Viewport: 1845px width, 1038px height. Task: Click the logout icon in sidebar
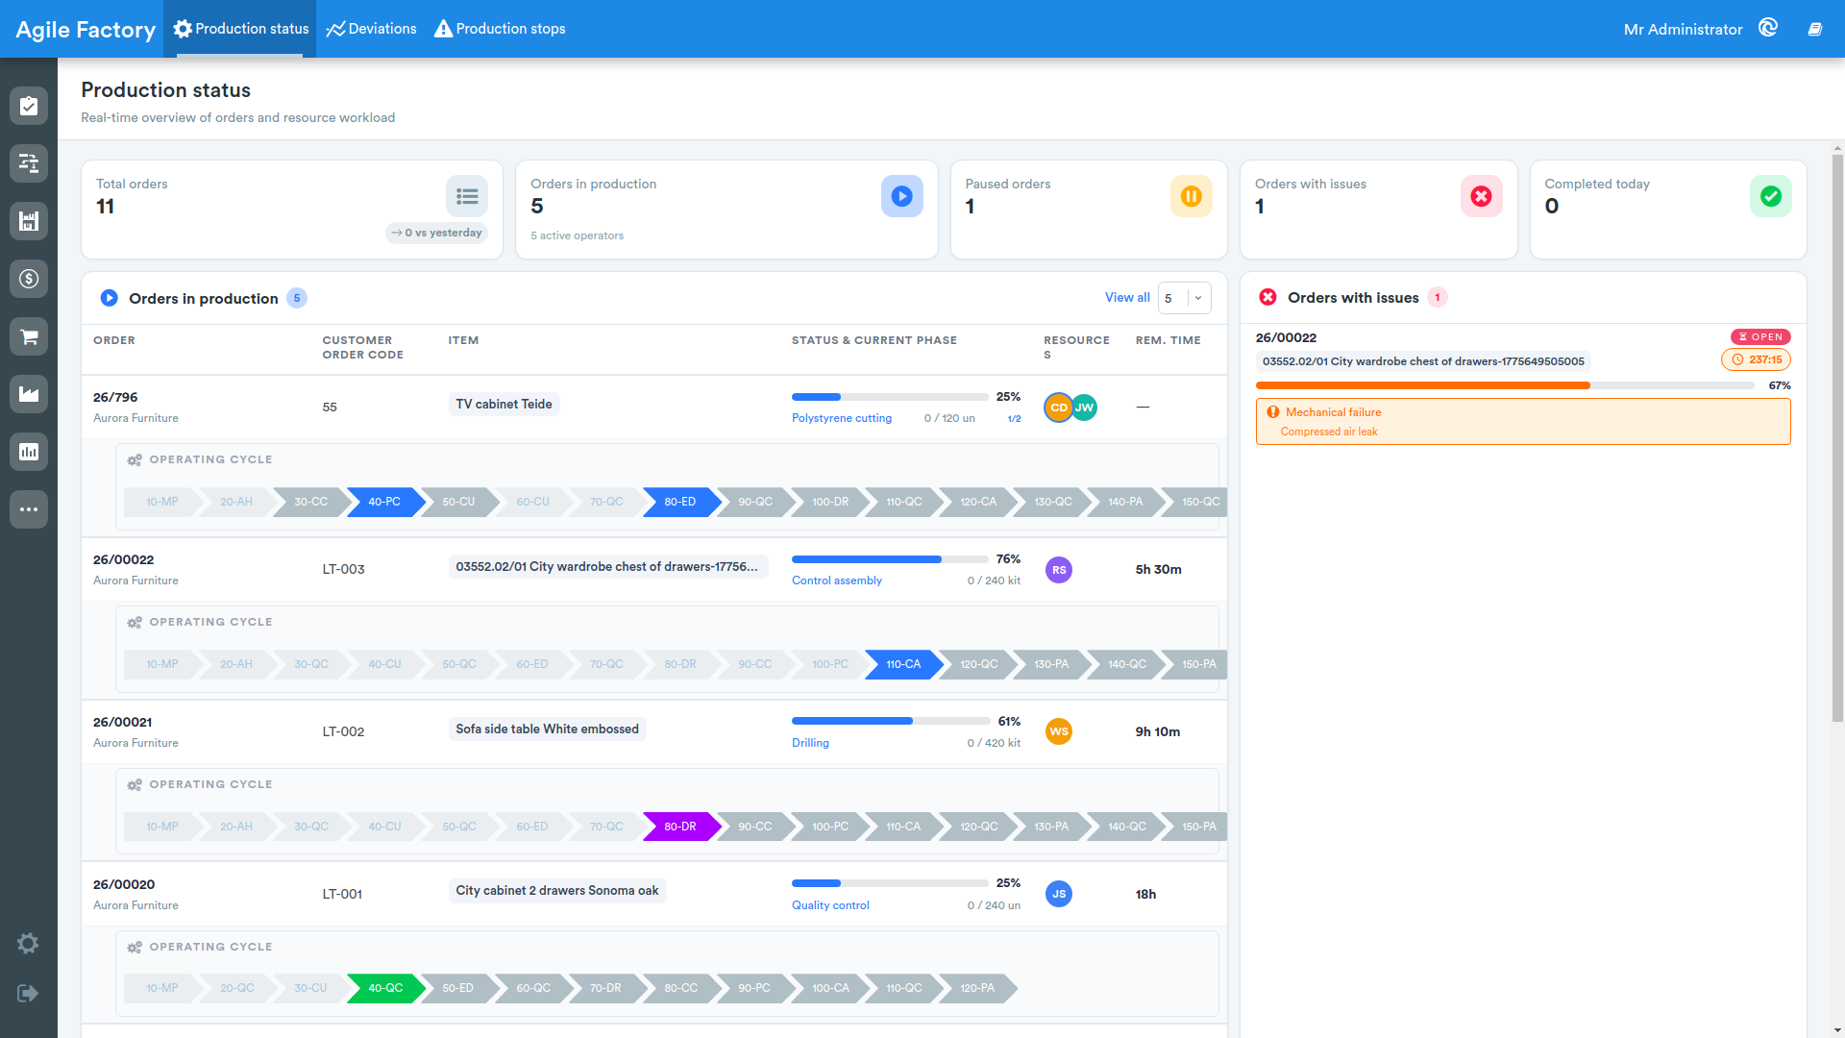point(28,993)
